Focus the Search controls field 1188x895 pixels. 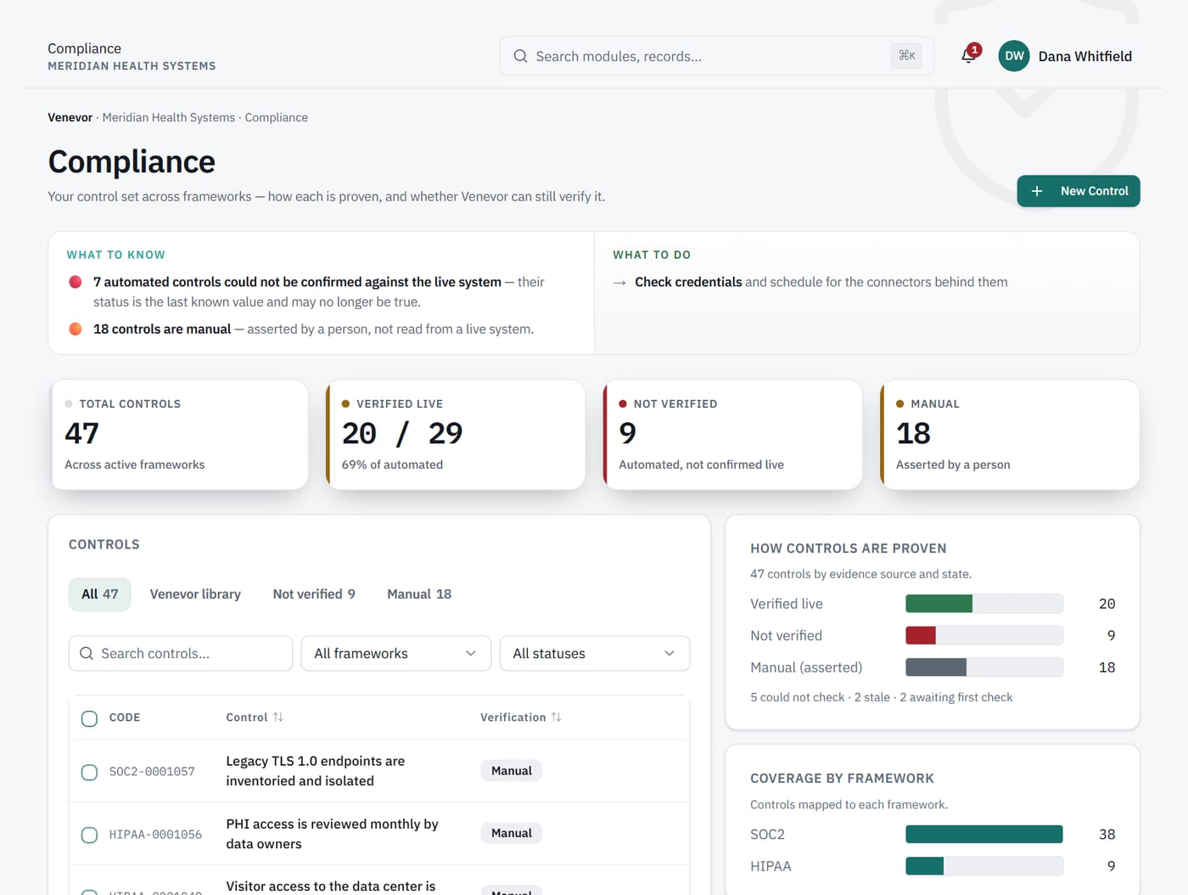(x=181, y=654)
